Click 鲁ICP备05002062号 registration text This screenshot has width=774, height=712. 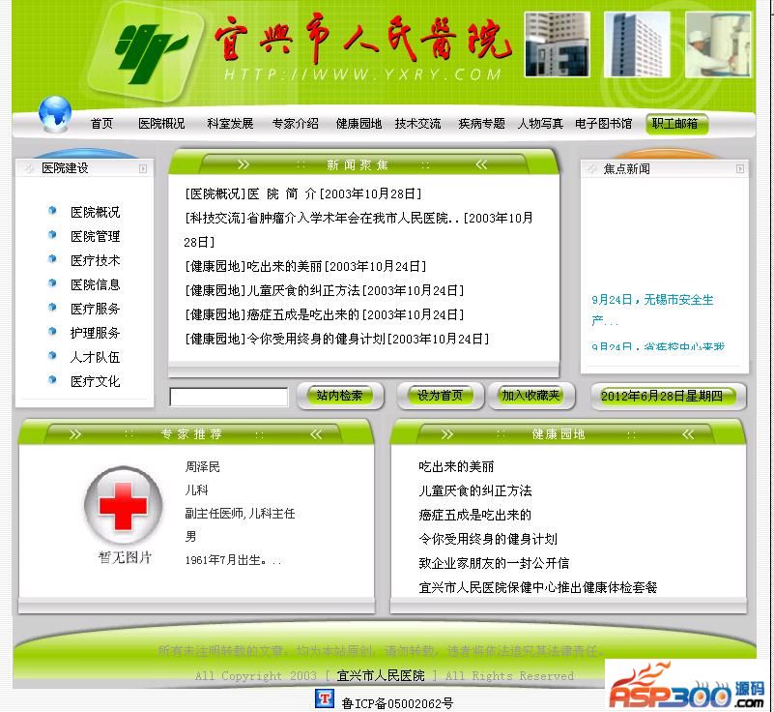pyautogui.click(x=397, y=703)
